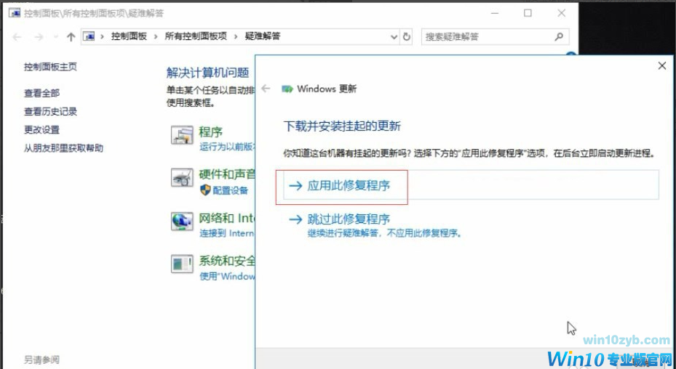
Task: Open 查看全部 link
Action: pos(41,93)
